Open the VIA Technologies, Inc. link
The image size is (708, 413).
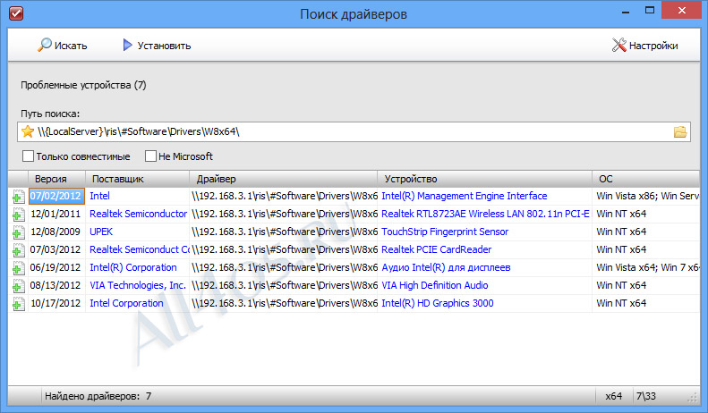138,285
